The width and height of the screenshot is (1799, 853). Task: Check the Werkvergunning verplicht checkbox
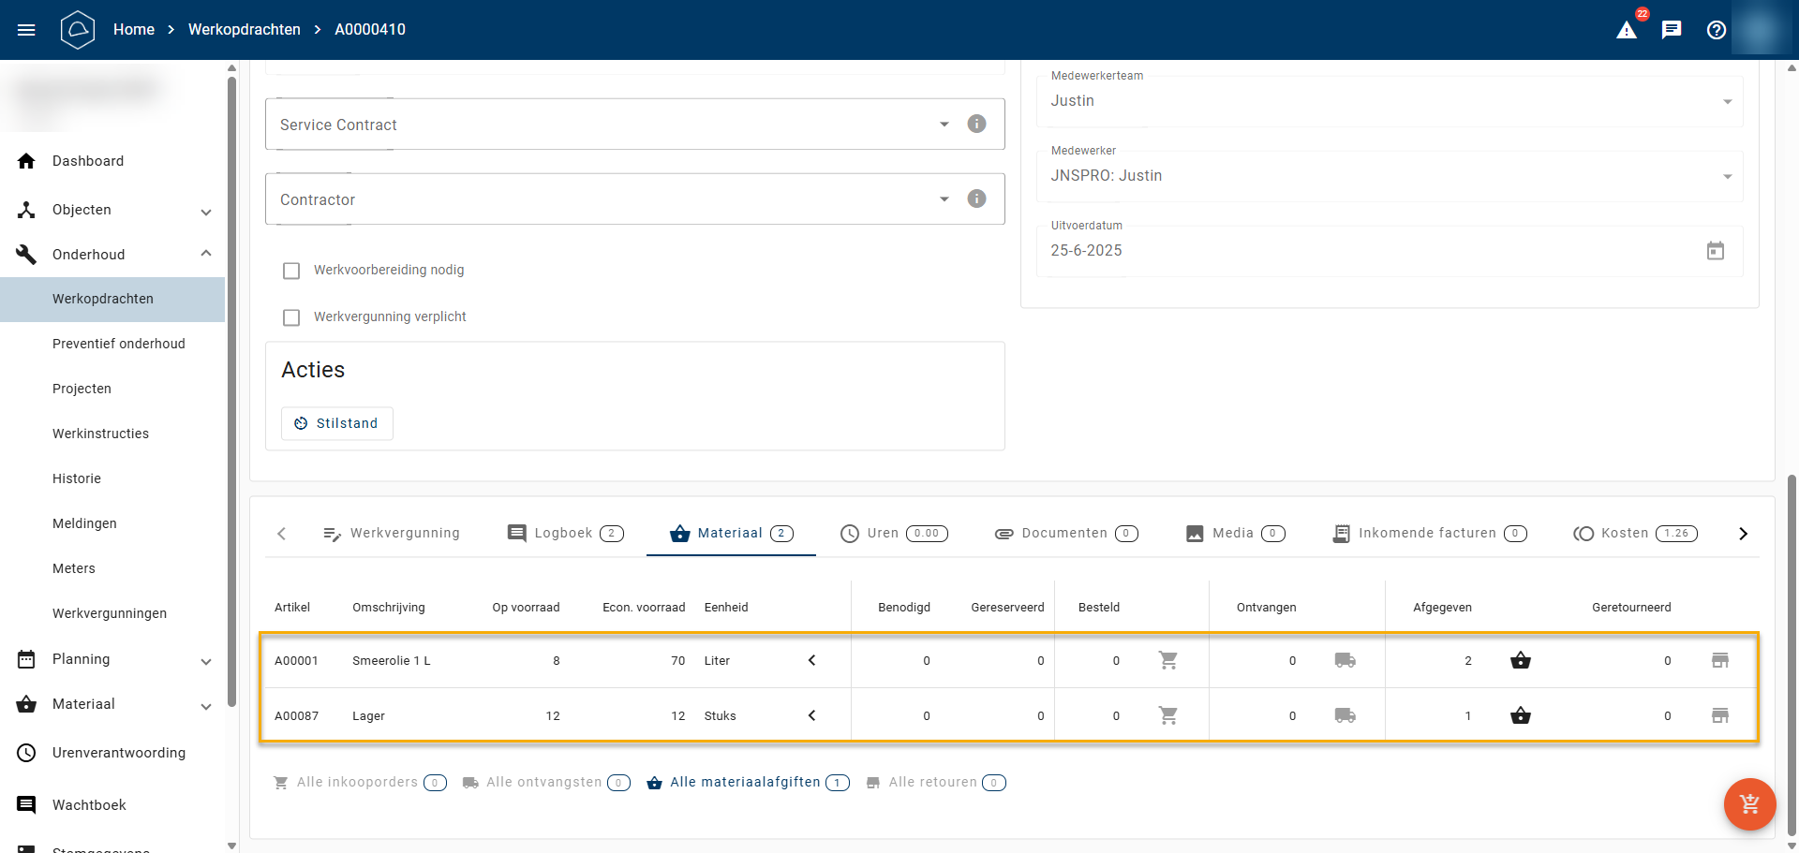[x=291, y=317]
